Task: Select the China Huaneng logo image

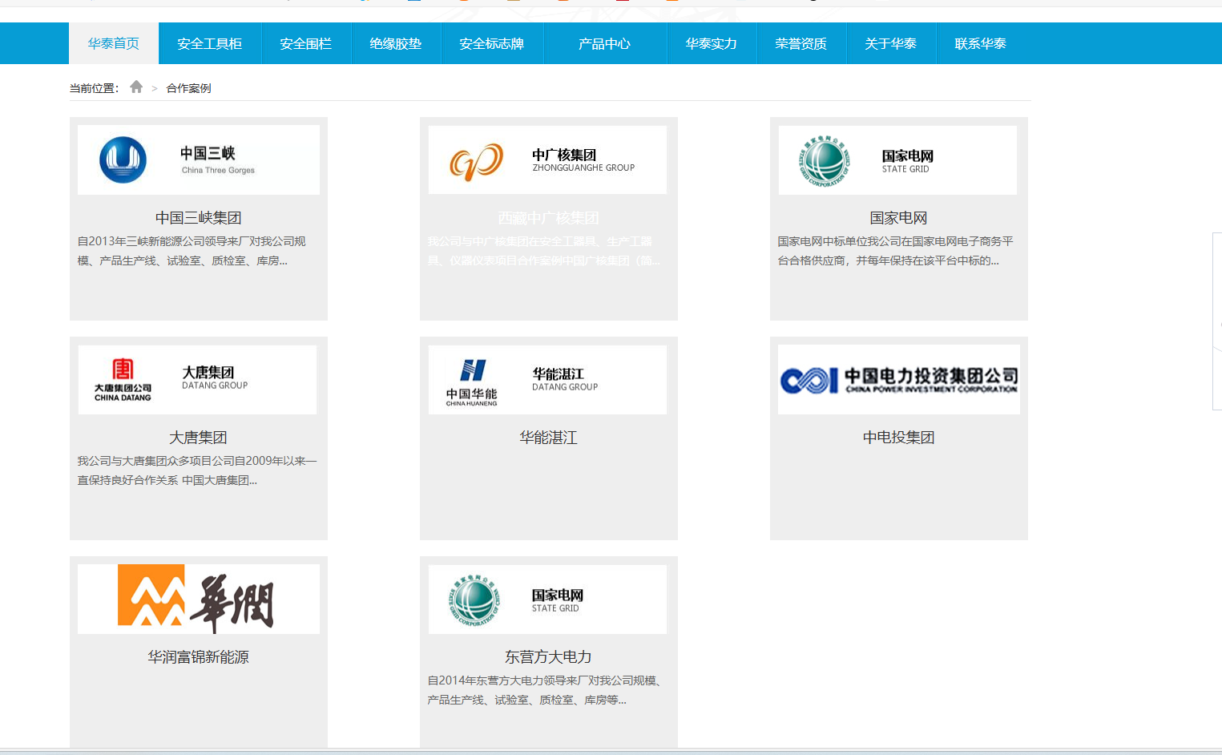Action: (547, 380)
